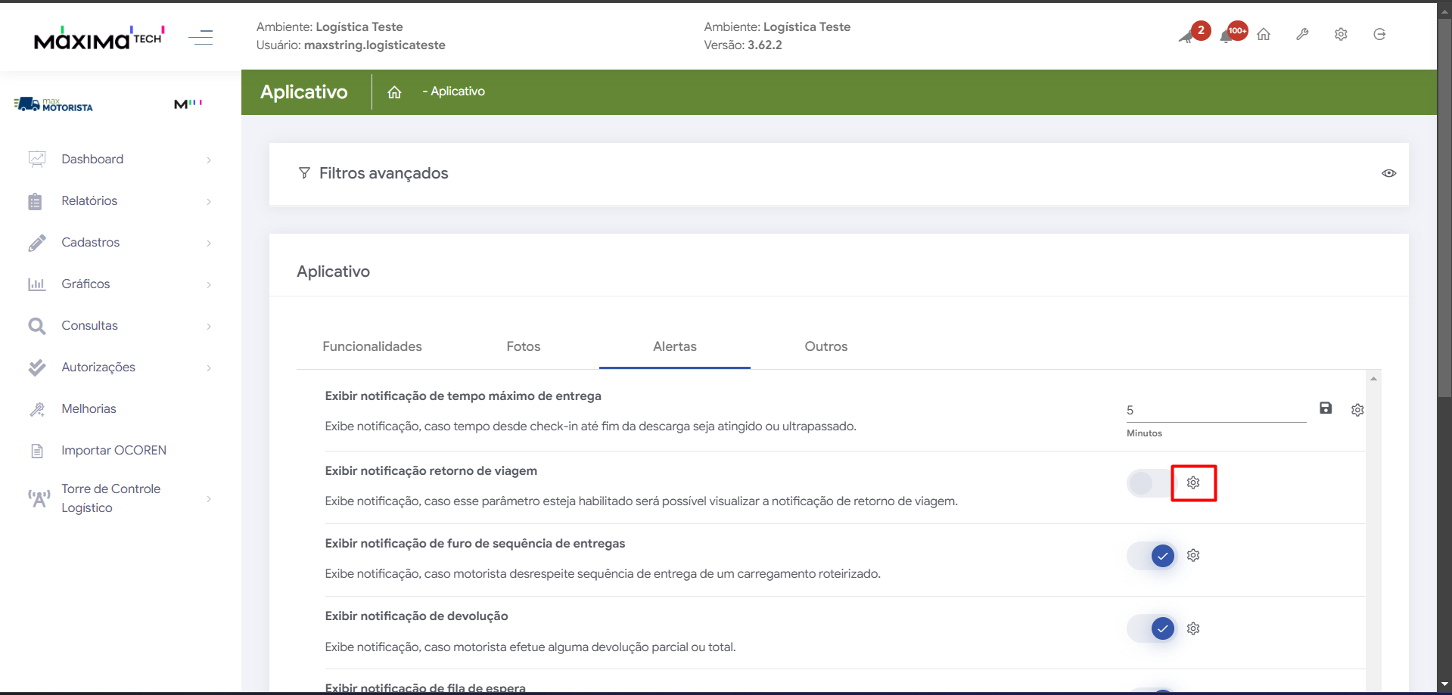Click the bird alert icon with badge 2
The image size is (1452, 695).
tap(1188, 36)
